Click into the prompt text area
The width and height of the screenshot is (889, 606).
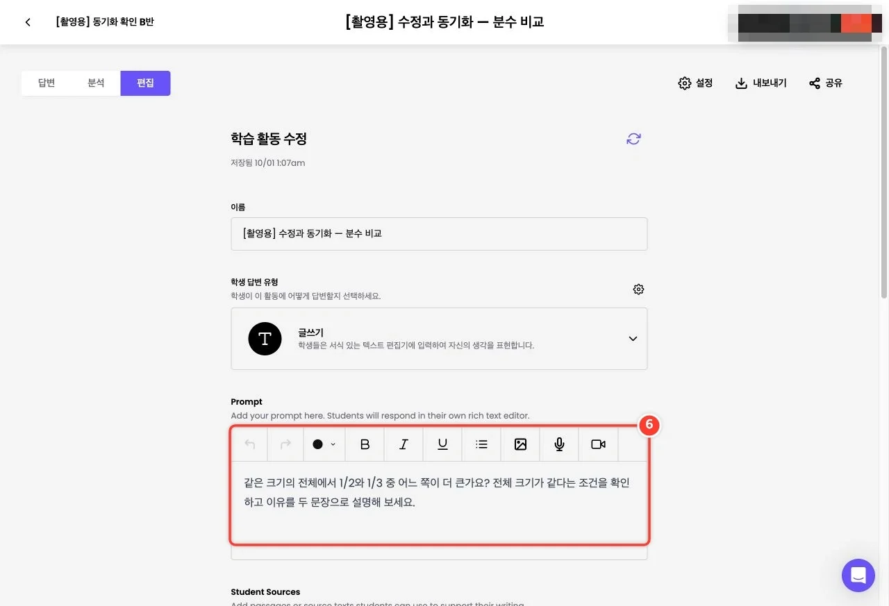439,502
